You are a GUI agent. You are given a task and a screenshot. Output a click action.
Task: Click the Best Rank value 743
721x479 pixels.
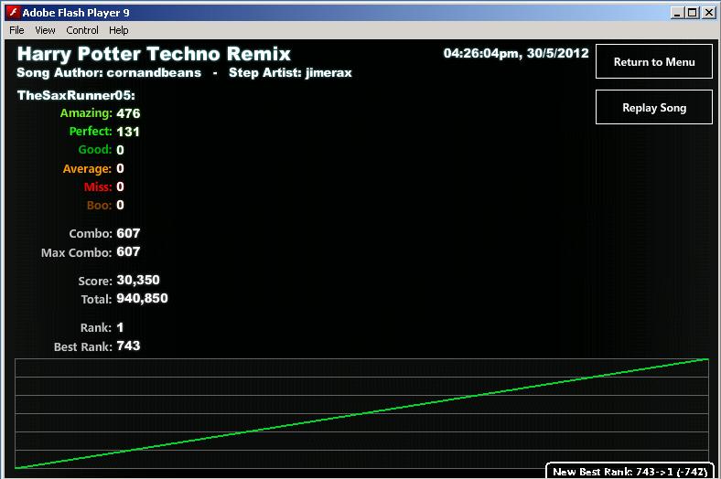(x=128, y=346)
